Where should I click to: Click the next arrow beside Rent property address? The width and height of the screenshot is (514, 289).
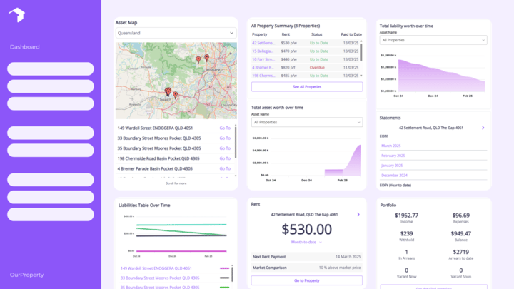point(358,214)
